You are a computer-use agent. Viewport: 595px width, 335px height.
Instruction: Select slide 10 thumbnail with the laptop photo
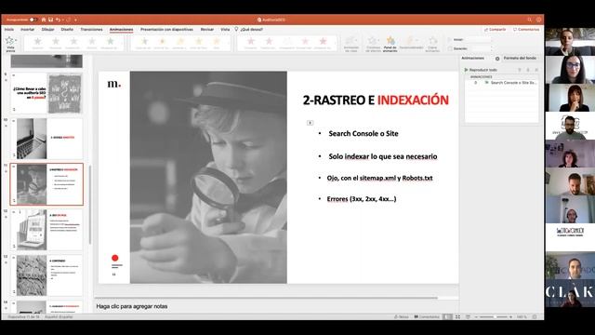pyautogui.click(x=46, y=139)
